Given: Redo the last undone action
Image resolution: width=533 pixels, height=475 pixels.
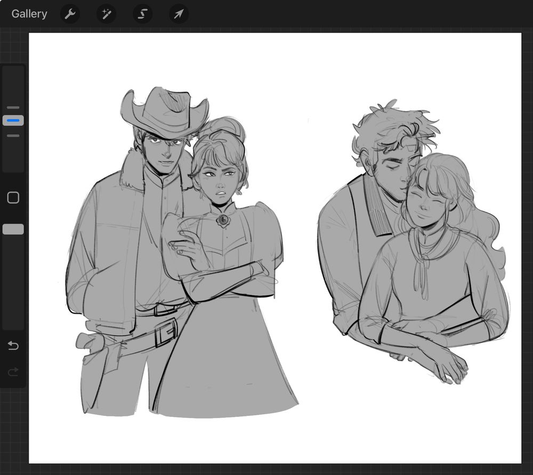Looking at the screenshot, I should point(13,372).
